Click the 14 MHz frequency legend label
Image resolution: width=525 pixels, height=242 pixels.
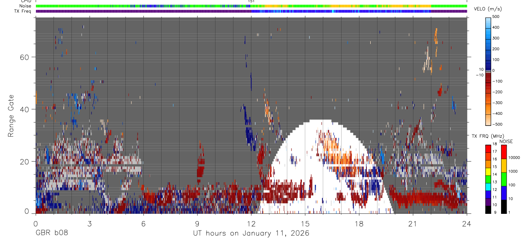(x=495, y=175)
